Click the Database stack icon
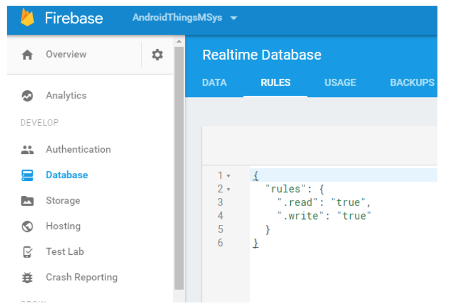Viewport: 453px width, 304px height. point(27,175)
